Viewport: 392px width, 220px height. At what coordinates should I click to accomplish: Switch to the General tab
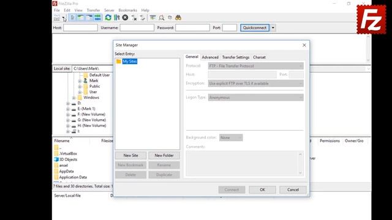[192, 57]
